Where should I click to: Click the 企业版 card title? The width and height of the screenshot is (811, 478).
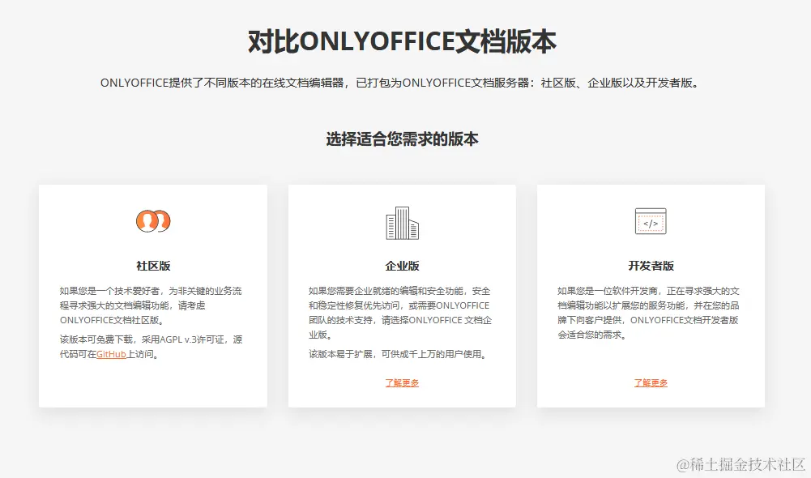click(x=402, y=266)
